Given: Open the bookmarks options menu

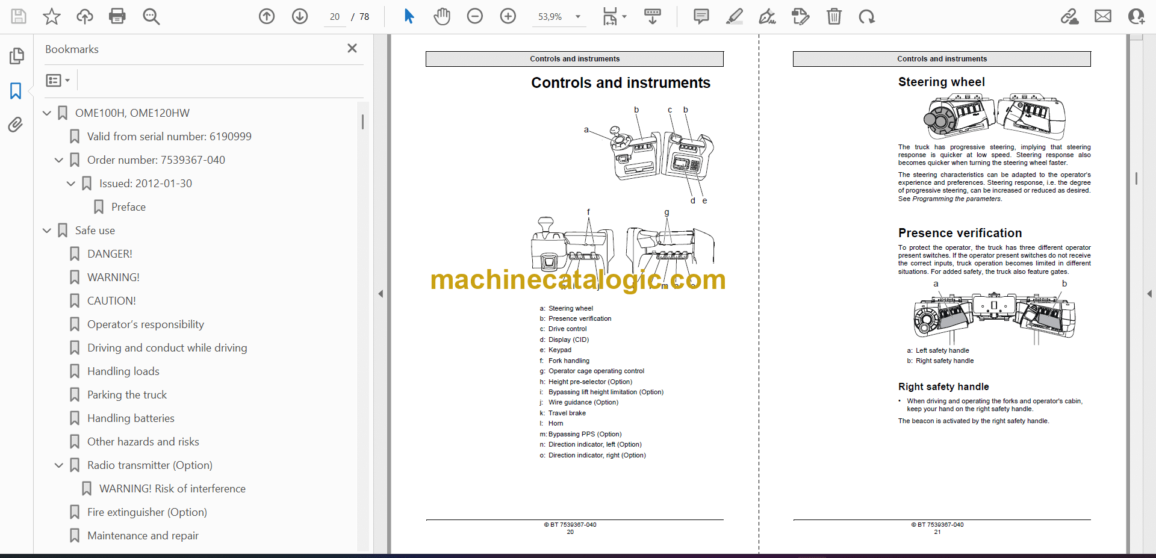Looking at the screenshot, I should click(x=58, y=80).
